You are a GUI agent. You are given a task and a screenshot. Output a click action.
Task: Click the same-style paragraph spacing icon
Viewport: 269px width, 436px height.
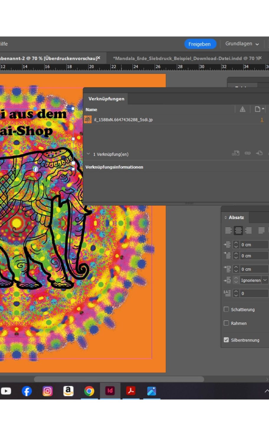(227, 280)
